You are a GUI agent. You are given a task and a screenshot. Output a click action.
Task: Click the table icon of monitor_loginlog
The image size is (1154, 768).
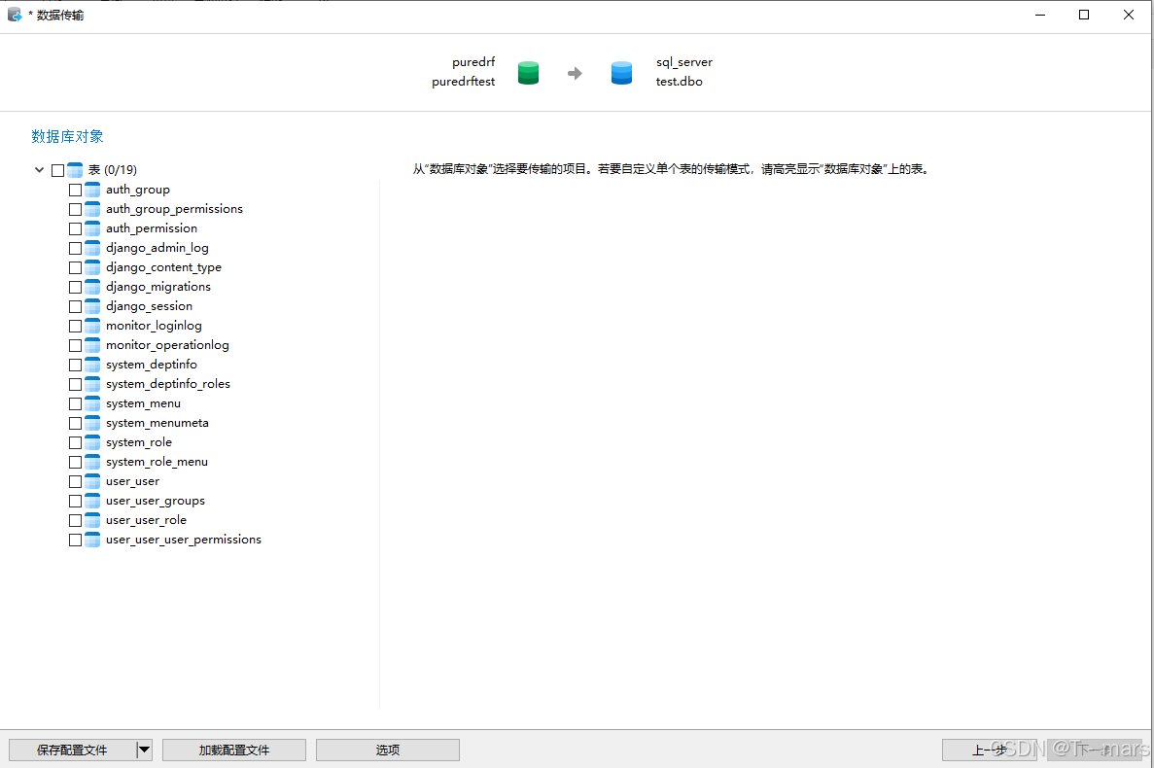[x=92, y=326]
